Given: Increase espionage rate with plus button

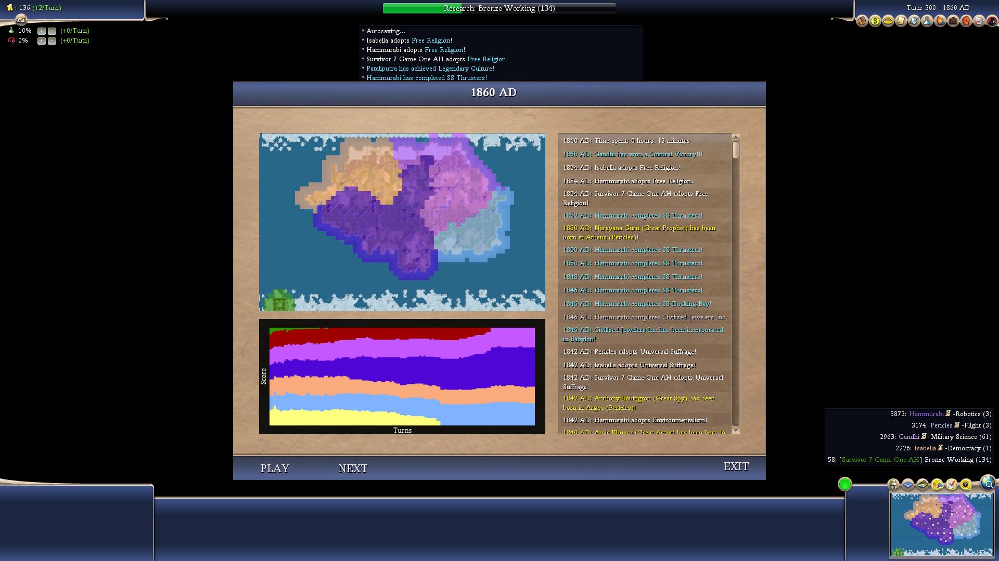Looking at the screenshot, I should (x=42, y=41).
